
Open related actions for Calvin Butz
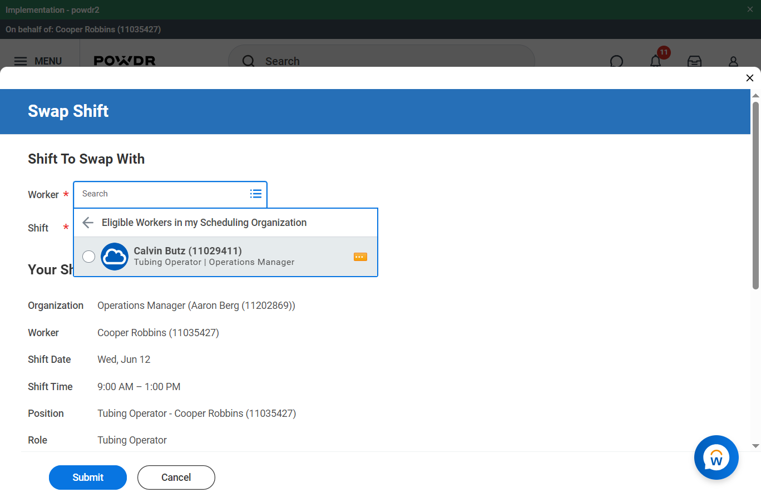(x=360, y=257)
